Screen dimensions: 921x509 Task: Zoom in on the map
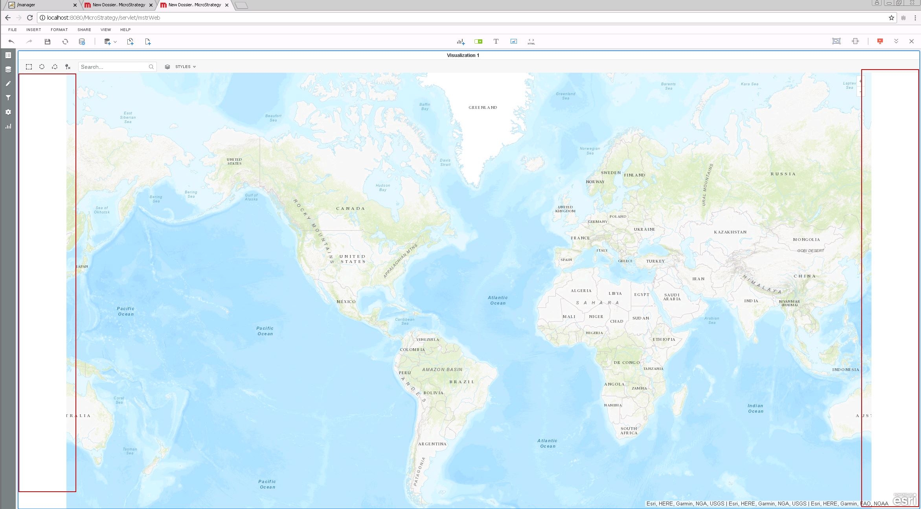[860, 81]
